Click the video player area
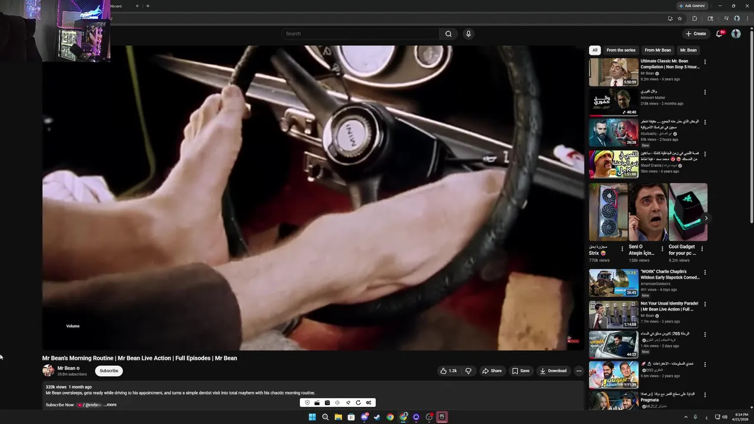Screen dimensions: 754x424 (x=313, y=198)
